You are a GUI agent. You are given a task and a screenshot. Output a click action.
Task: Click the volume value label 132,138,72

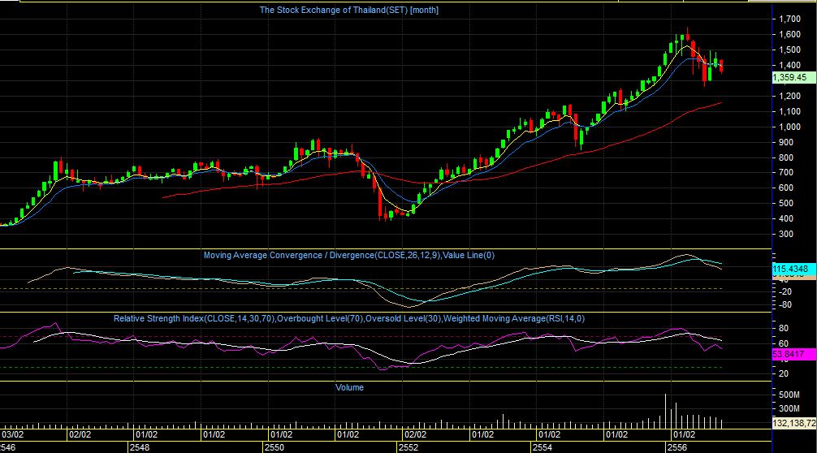pos(793,423)
